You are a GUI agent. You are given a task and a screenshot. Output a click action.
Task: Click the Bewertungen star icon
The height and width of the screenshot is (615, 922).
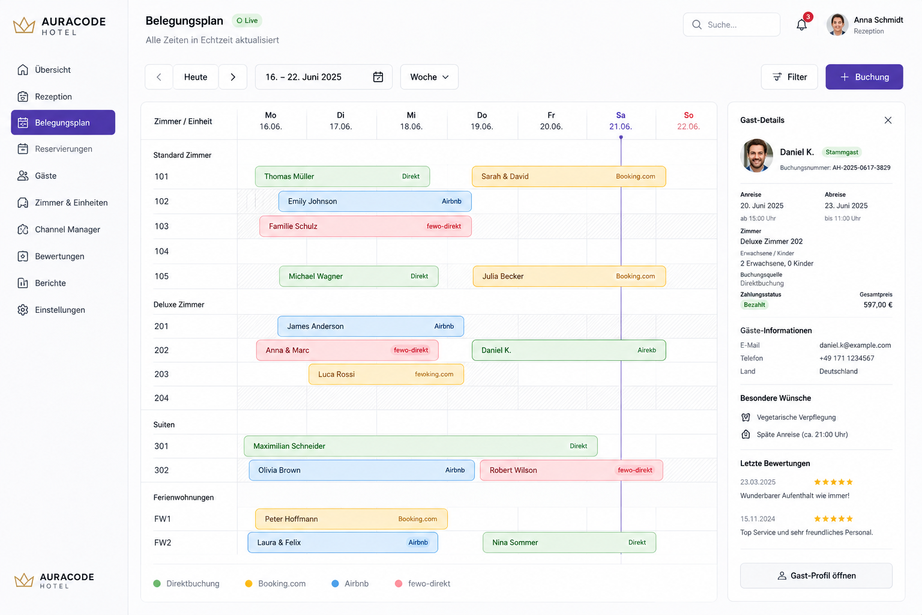point(23,256)
